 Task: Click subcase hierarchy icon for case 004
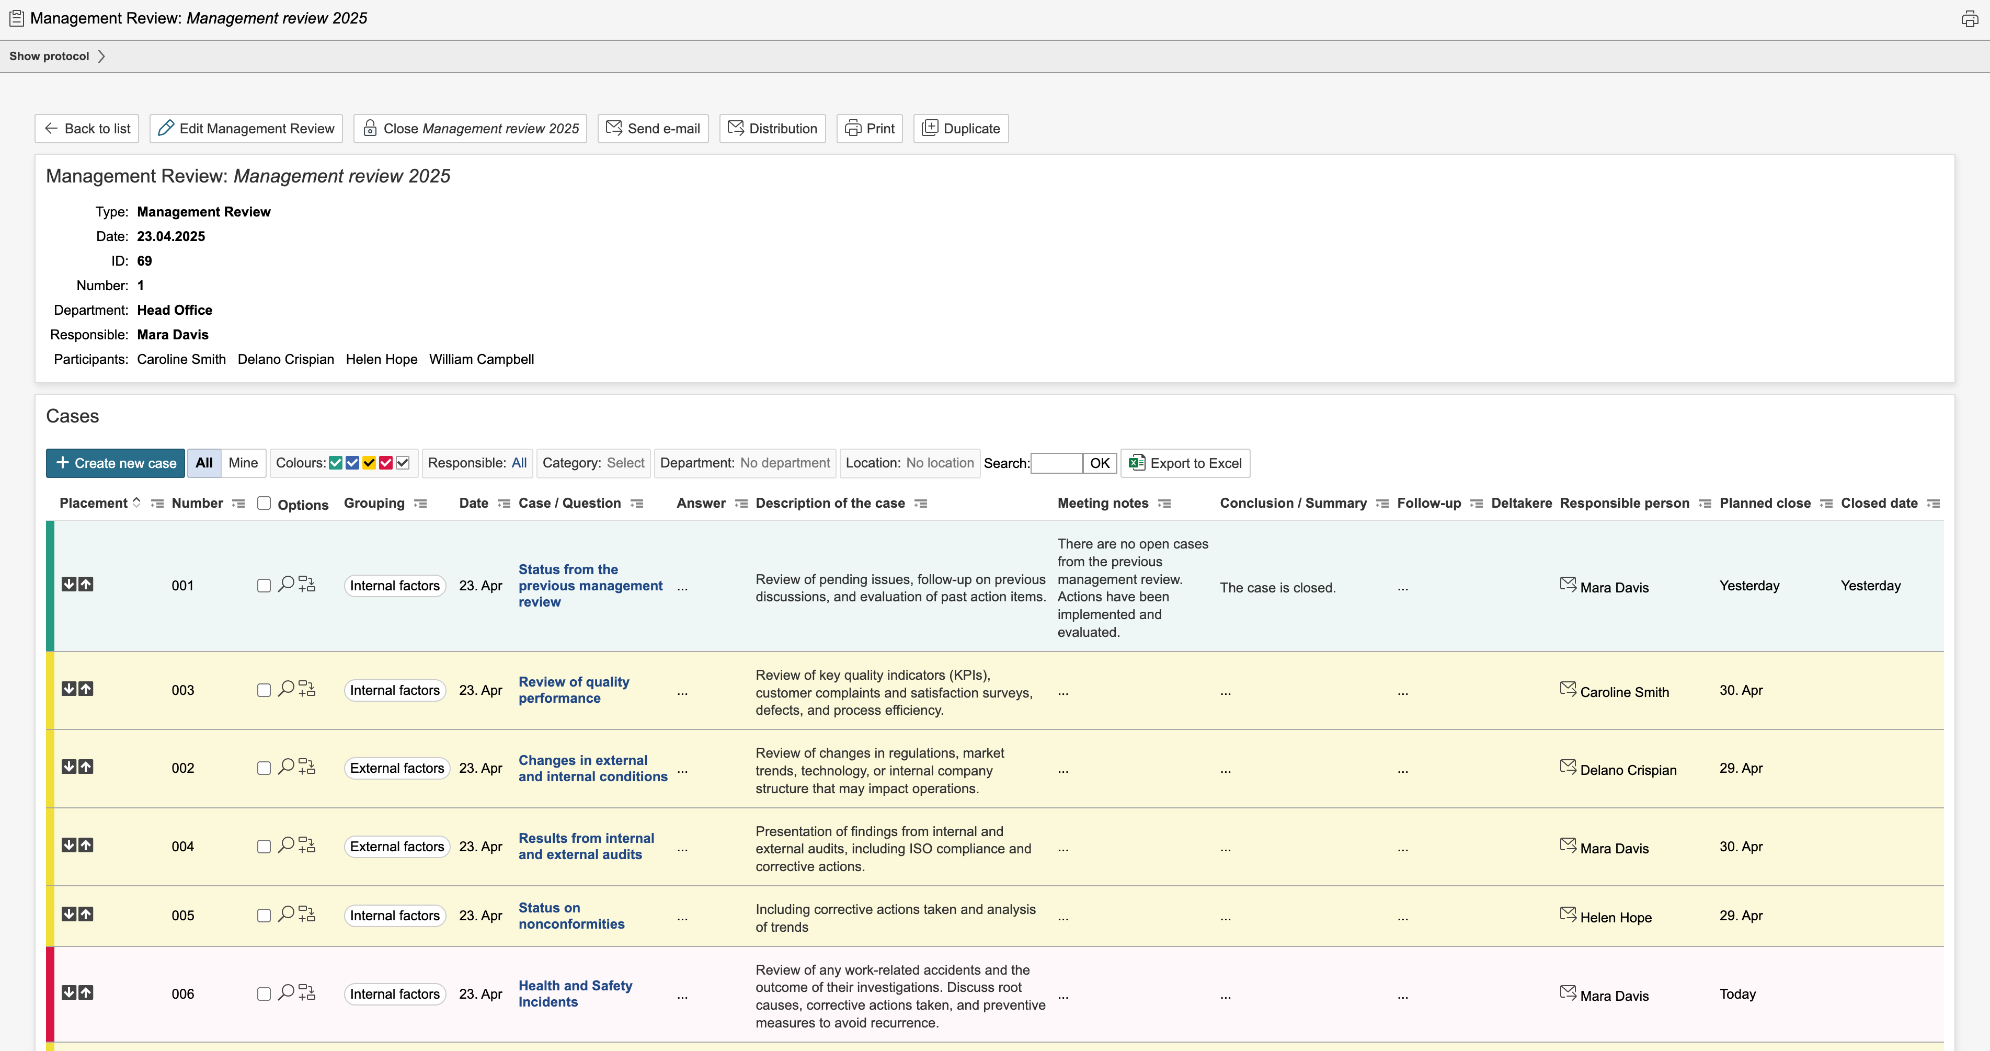click(x=307, y=846)
